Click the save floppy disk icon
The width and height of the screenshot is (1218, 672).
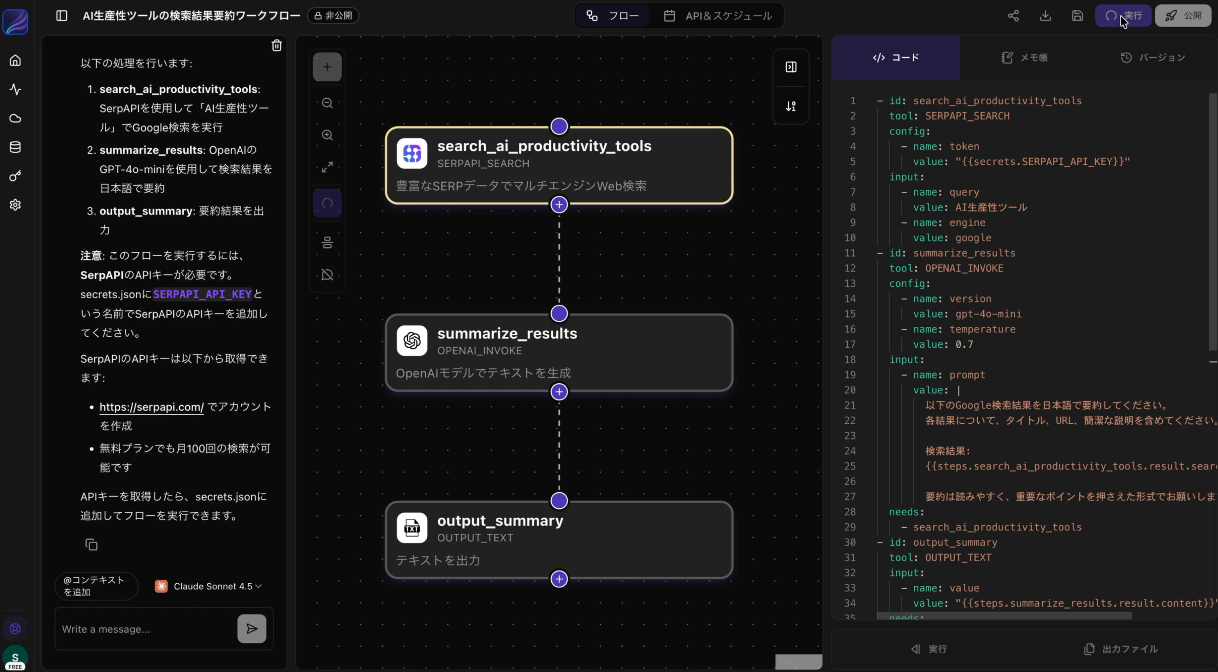click(x=1077, y=16)
